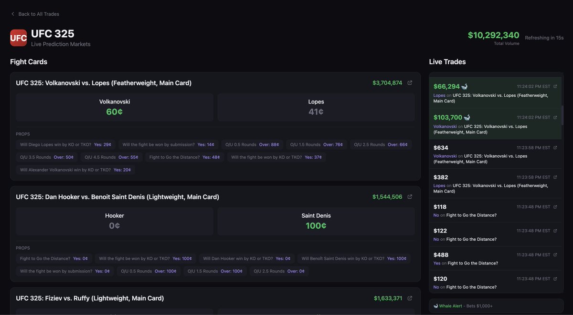Click the Whale Alert Bets $1,000+ bar
Image resolution: width=573 pixels, height=315 pixels.
point(496,306)
